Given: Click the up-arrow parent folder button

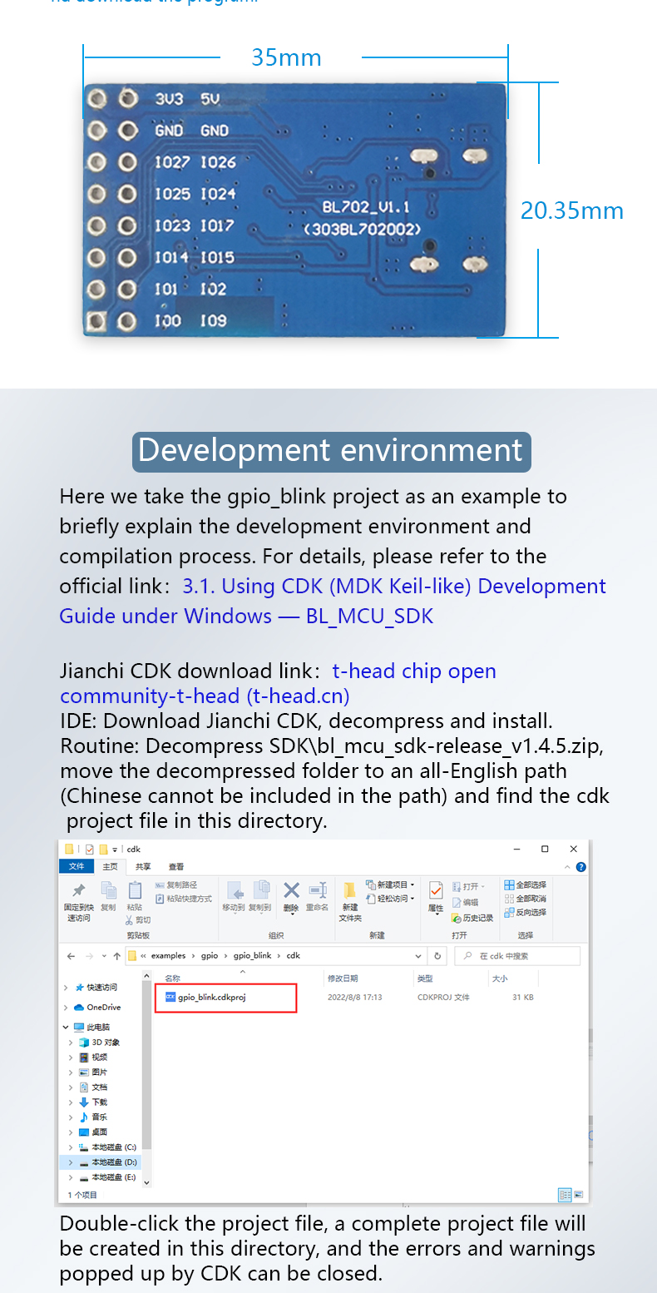Looking at the screenshot, I should (x=116, y=956).
